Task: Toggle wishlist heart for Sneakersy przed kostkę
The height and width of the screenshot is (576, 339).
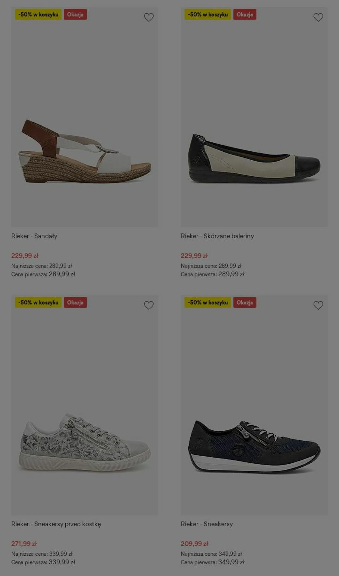Action: pyautogui.click(x=149, y=305)
